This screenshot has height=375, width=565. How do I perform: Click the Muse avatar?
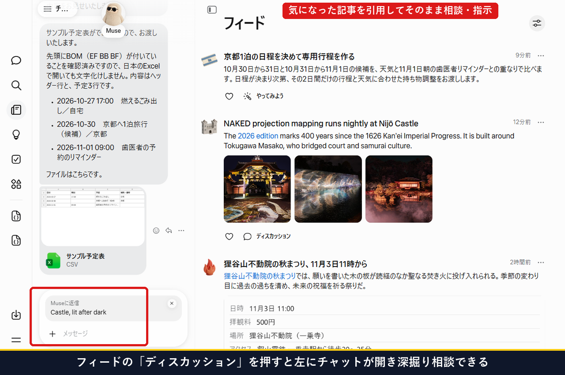coord(113,14)
